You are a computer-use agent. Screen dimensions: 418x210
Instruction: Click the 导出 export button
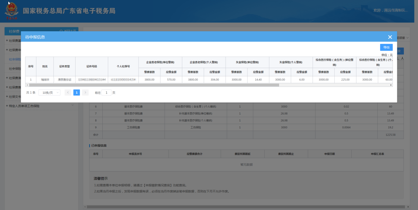pos(386,47)
